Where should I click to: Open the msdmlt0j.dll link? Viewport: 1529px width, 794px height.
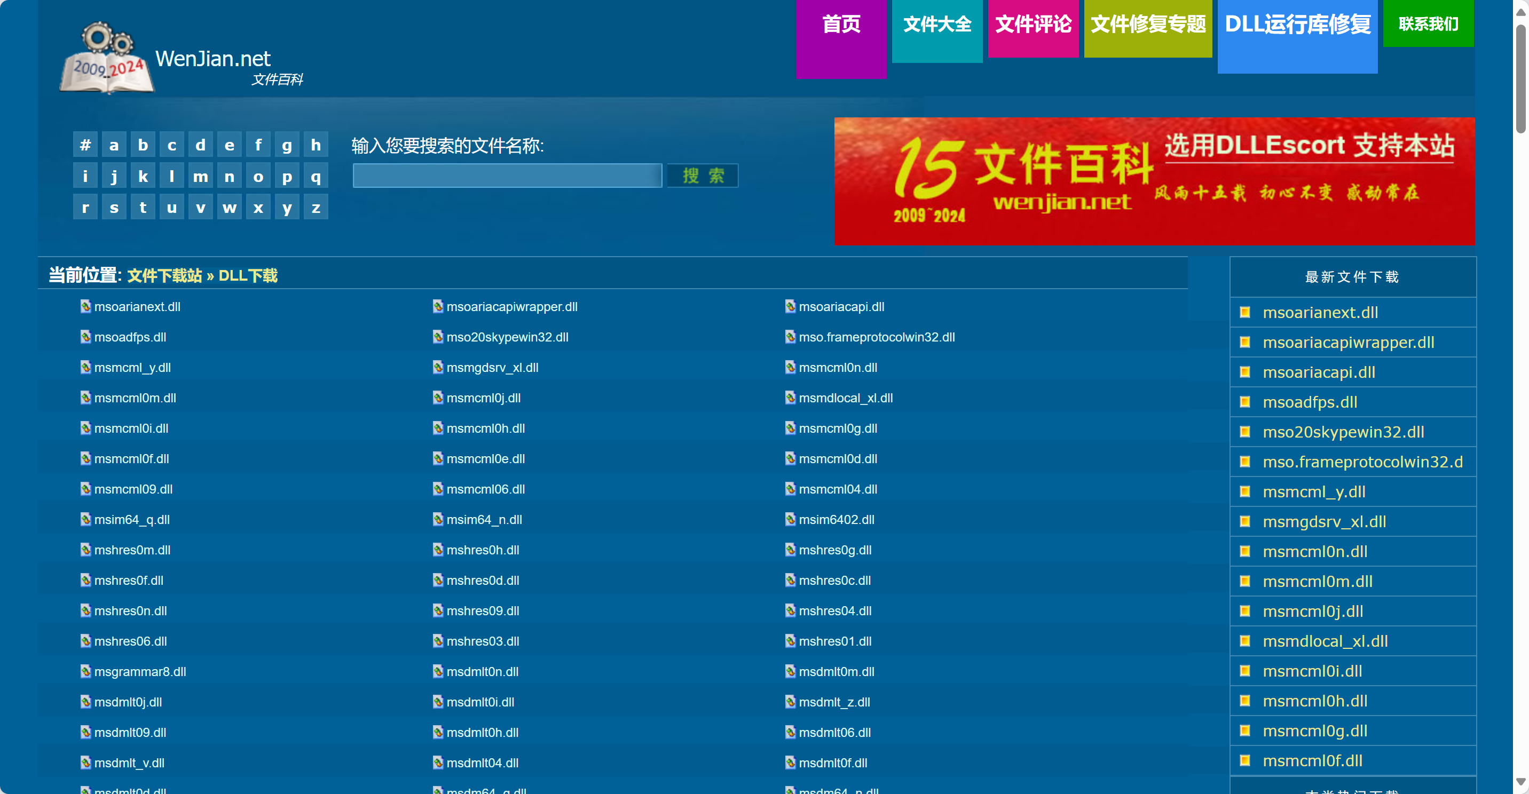128,702
